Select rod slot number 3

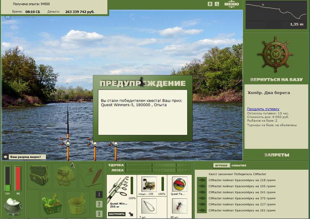99,214
